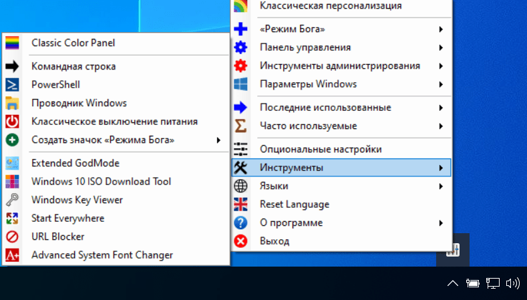Image resolution: width=527 pixels, height=300 pixels.
Task: Click the Классическая персонализация rainbow icon
Action: tap(240, 6)
